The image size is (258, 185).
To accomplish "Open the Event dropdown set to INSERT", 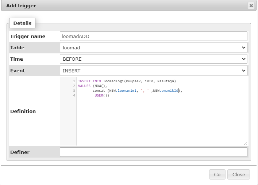I will (153, 70).
